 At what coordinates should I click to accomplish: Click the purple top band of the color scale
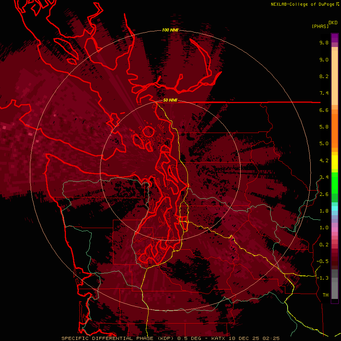335,38
